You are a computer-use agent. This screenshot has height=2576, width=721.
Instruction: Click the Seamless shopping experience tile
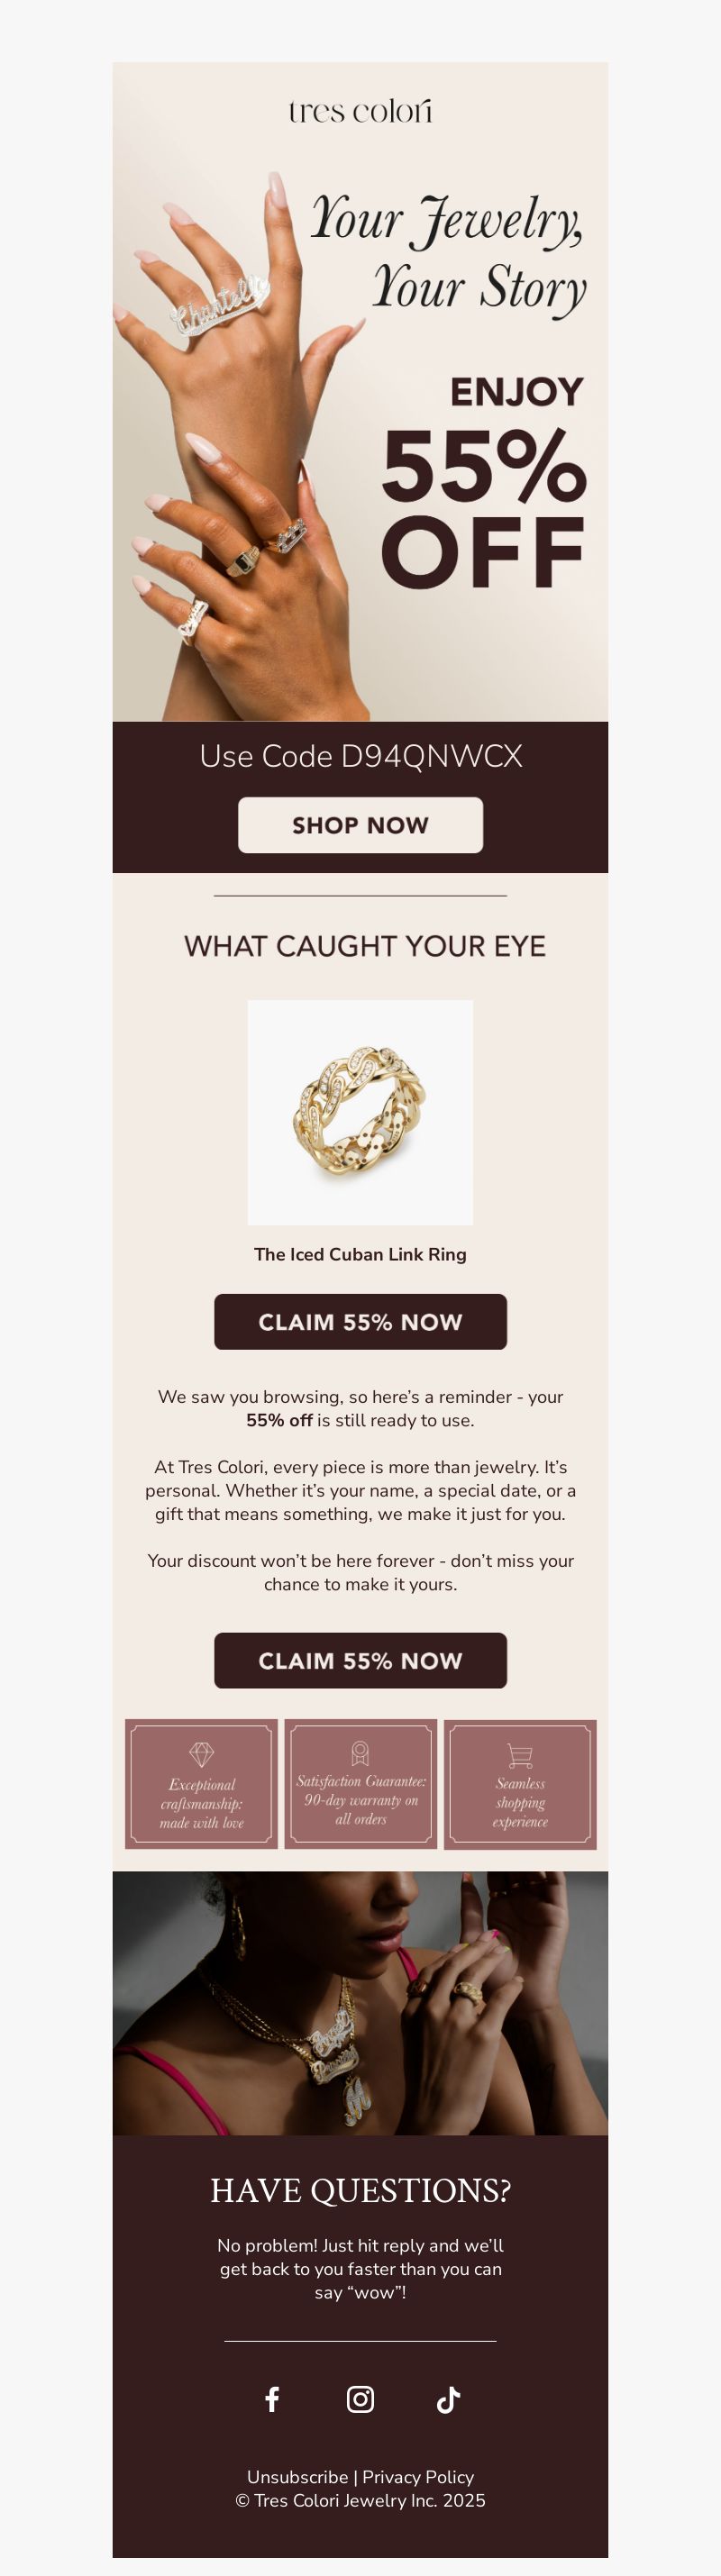520,1784
